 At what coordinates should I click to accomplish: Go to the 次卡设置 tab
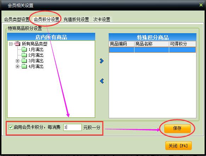click(102, 19)
